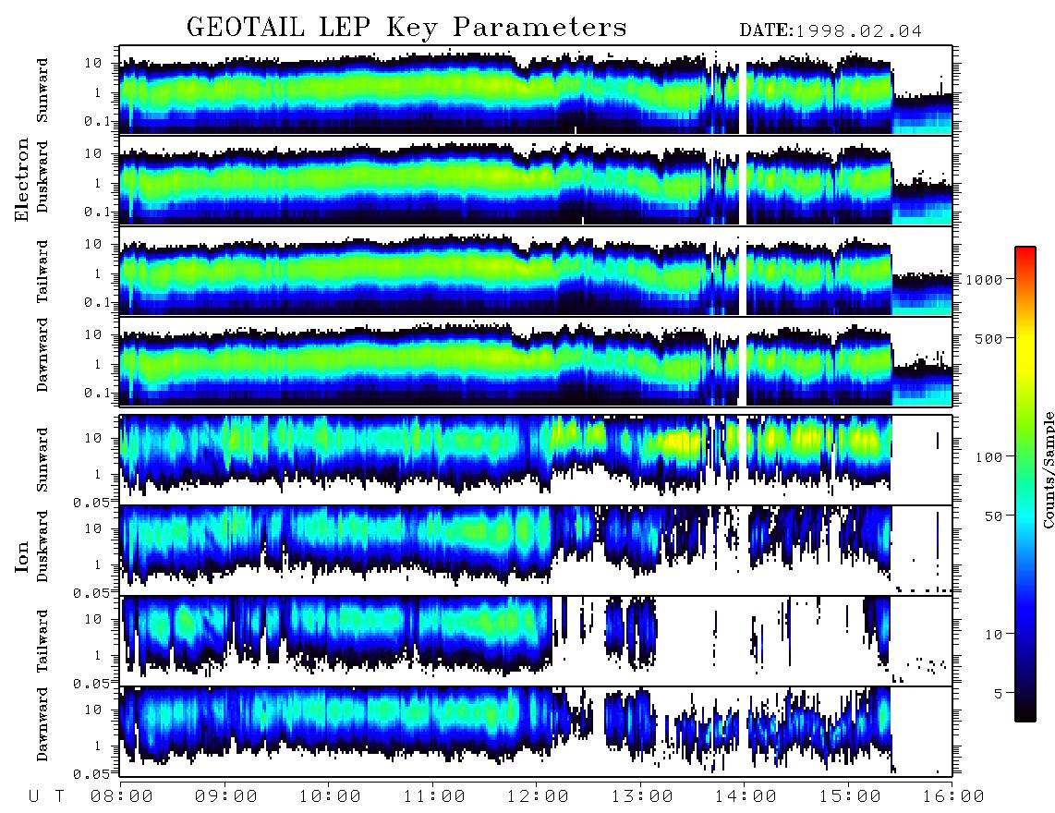Click the 'GEOTAIL LEP Key Parameters' title
Screen dimensions: 1055x813
tap(406, 29)
